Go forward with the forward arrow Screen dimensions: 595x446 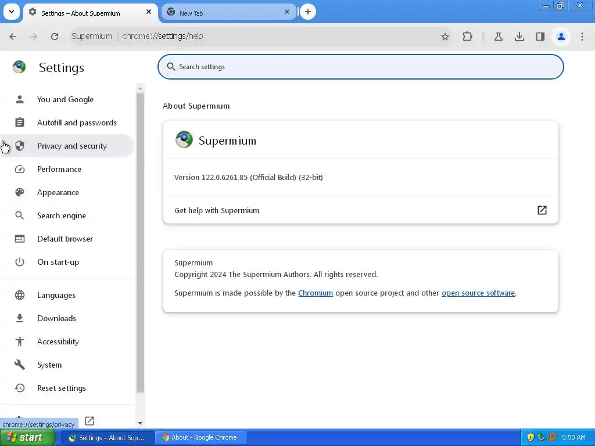click(34, 37)
